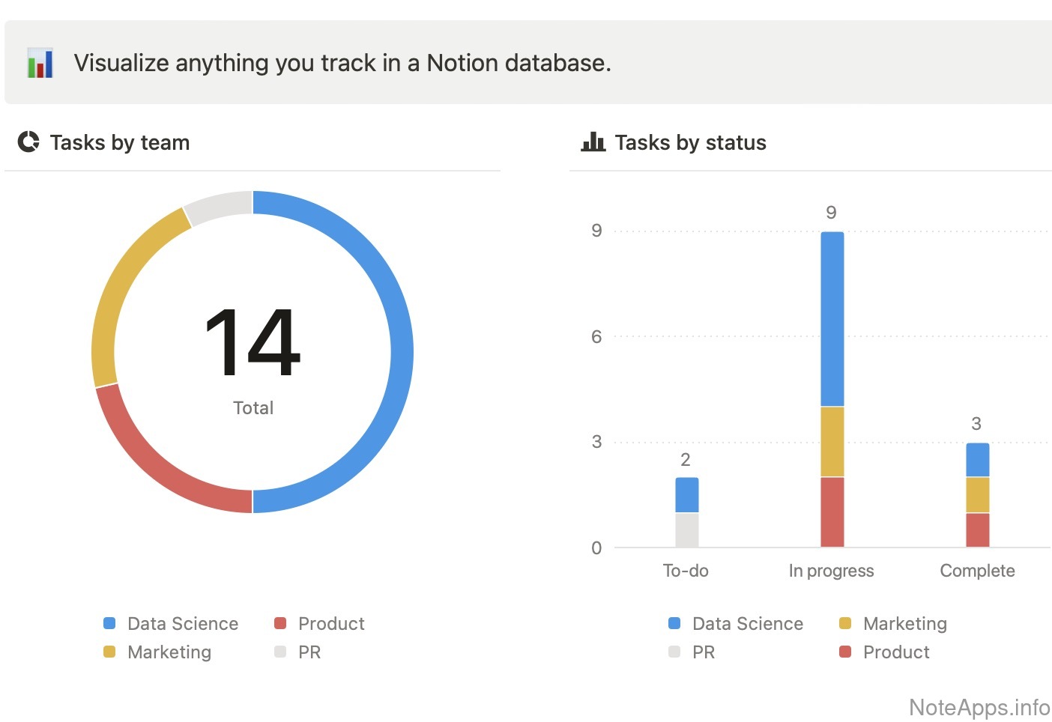
Task: Click the red Product swatch in bar legend
Action: [845, 652]
